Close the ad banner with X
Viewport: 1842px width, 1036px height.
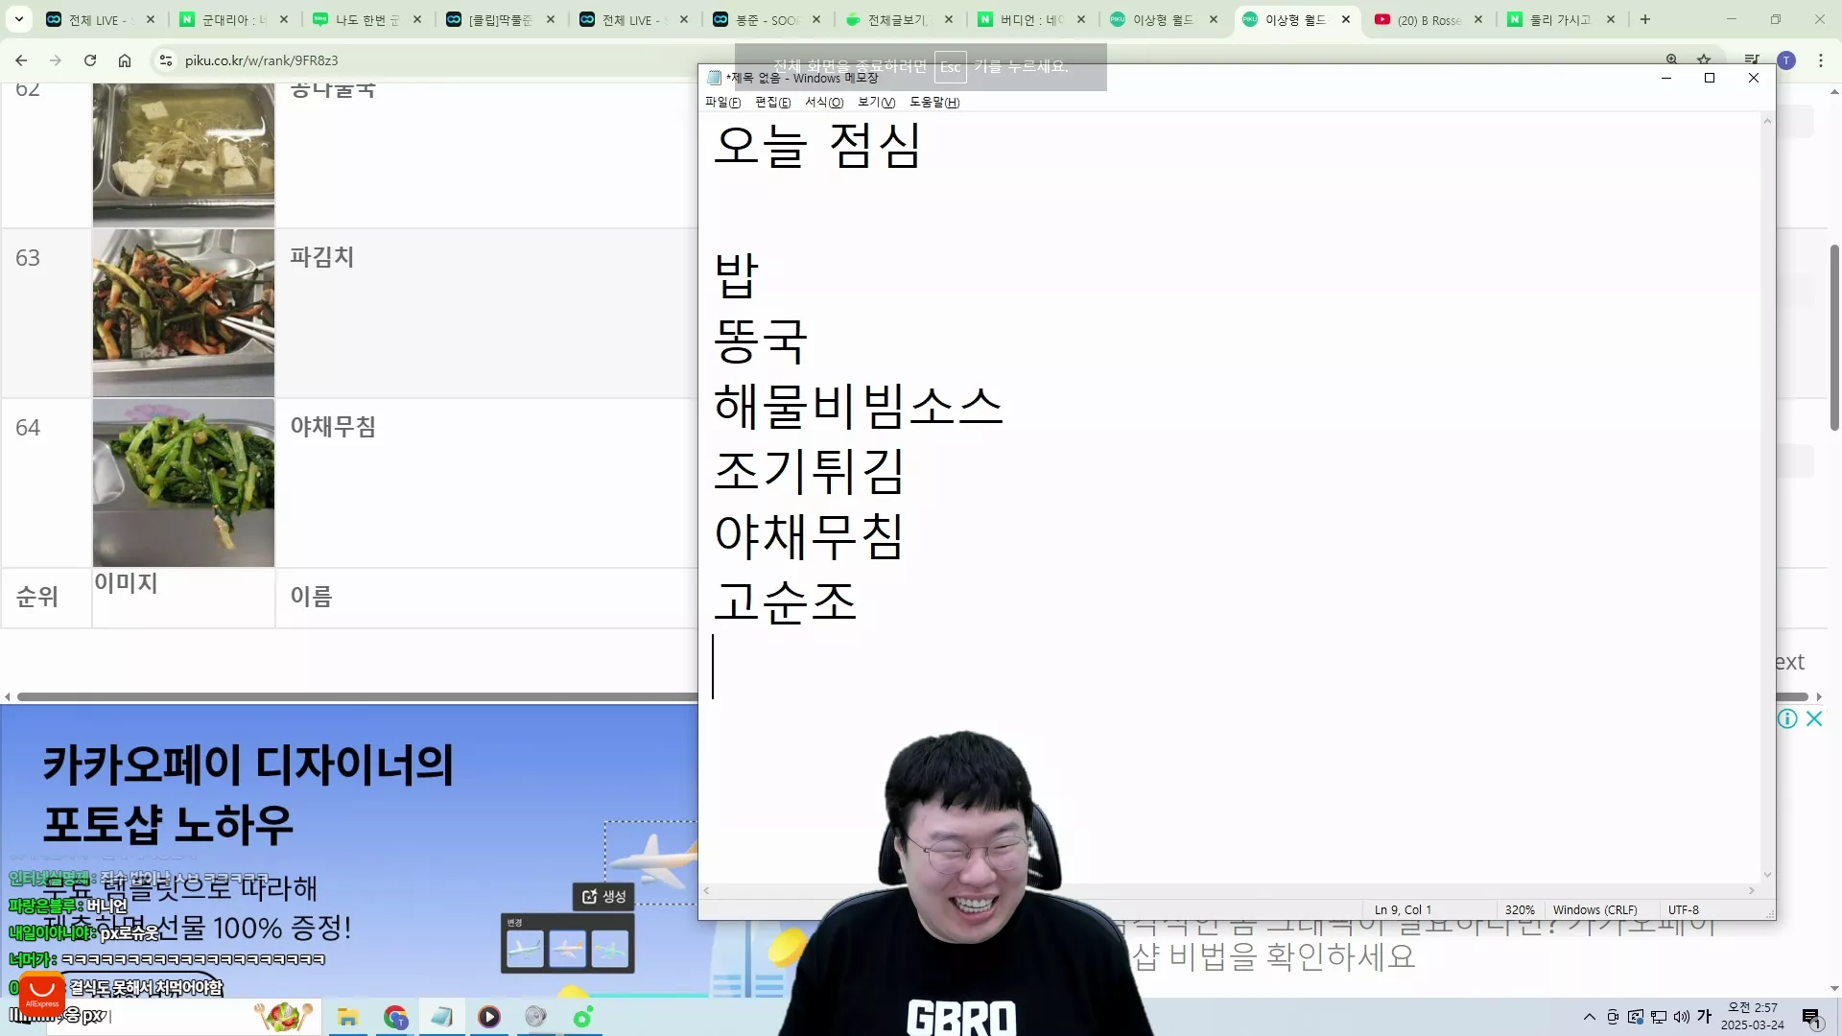(x=1814, y=718)
